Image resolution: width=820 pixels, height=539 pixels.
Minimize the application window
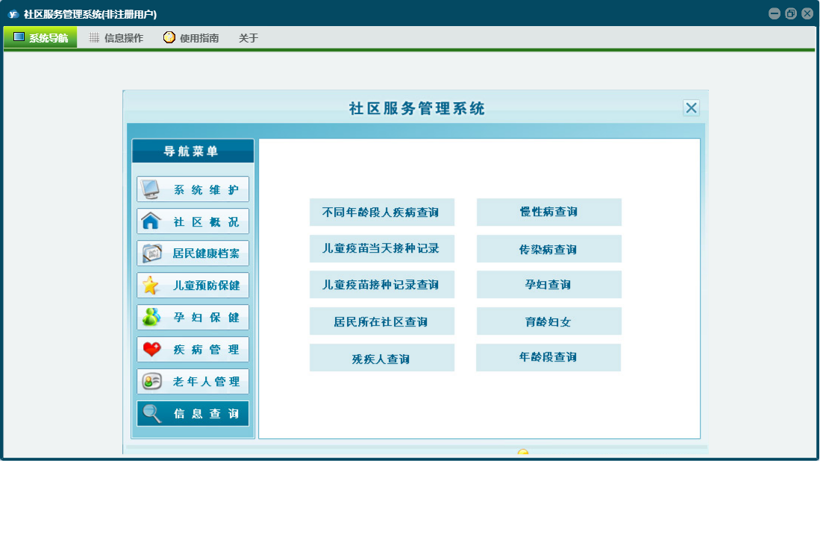[774, 14]
